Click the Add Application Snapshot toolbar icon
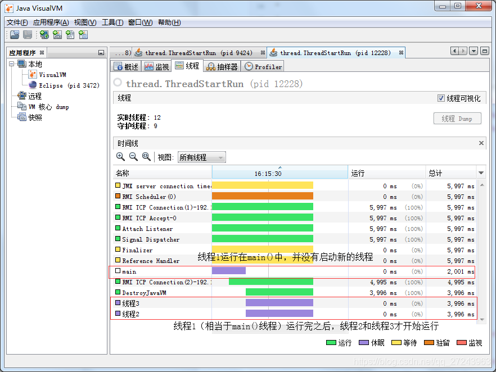Image resolution: width=496 pixels, height=372 pixels. coord(83,35)
